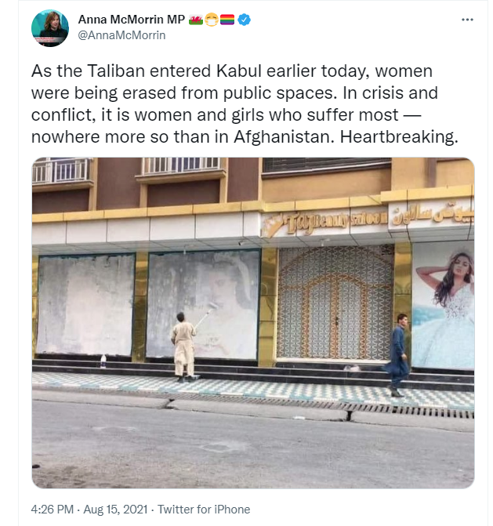Click the face mask emoji
The image size is (493, 526).
point(212,20)
